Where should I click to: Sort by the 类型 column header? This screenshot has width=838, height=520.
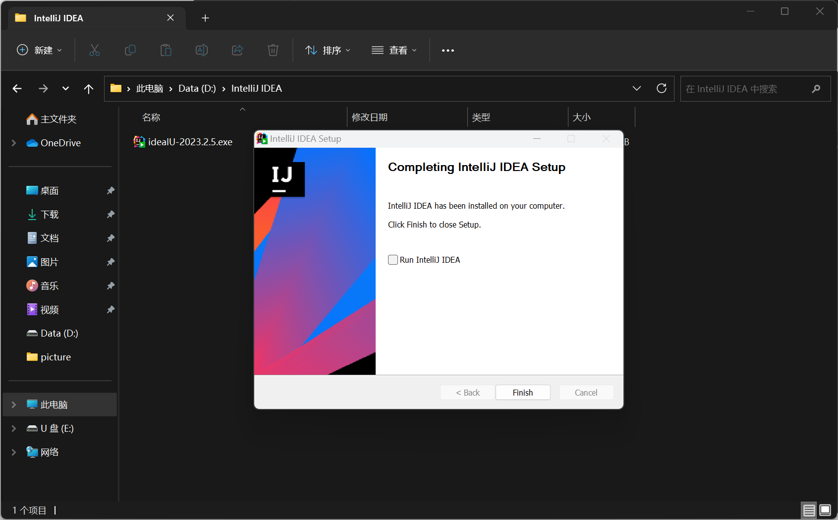(x=481, y=117)
